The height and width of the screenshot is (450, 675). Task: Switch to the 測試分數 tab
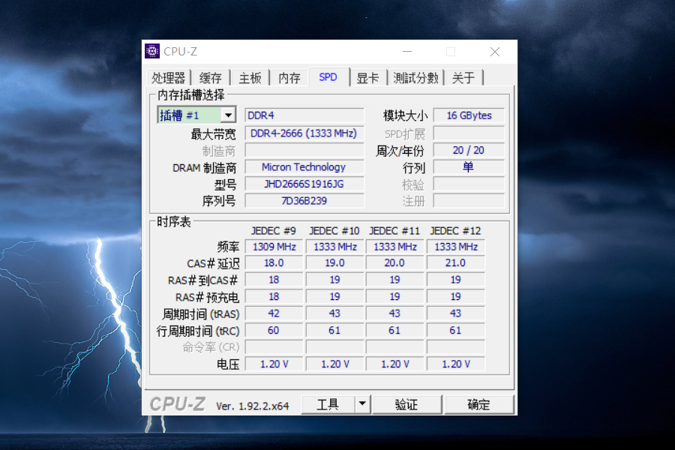(x=415, y=78)
